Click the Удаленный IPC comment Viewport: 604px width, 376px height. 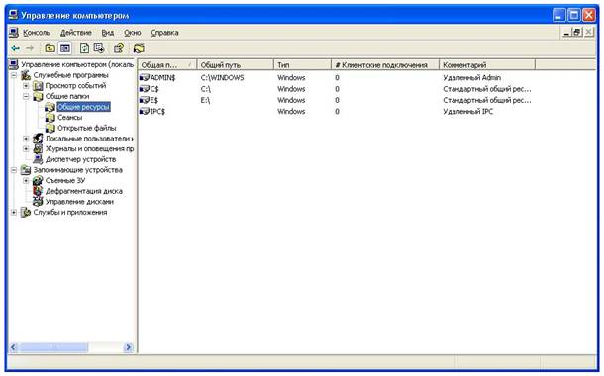(467, 111)
